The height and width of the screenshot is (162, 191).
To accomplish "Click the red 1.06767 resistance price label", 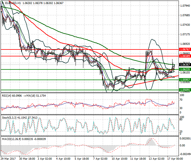I will click(185, 49).
